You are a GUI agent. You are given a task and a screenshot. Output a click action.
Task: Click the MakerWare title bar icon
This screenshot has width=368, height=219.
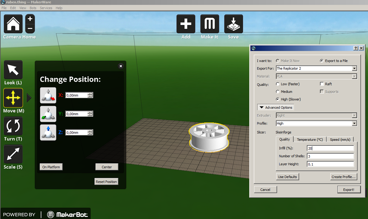(3, 2)
